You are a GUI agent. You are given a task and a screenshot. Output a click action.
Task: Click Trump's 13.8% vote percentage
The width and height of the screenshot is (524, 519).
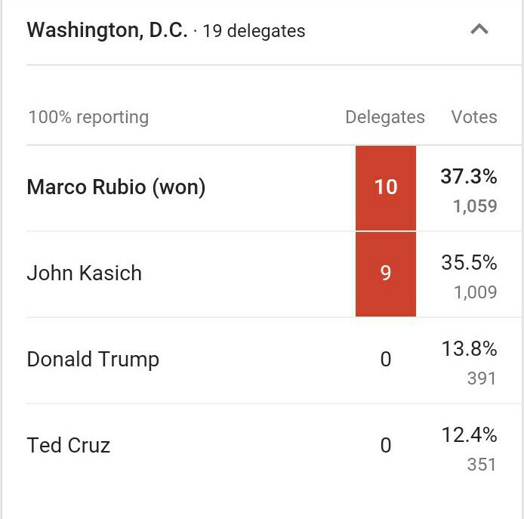469,349
